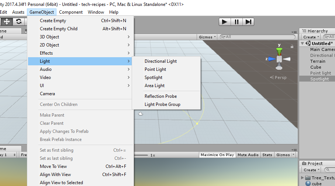The width and height of the screenshot is (335, 186).
Task: Click the Play button
Action: (x=225, y=22)
